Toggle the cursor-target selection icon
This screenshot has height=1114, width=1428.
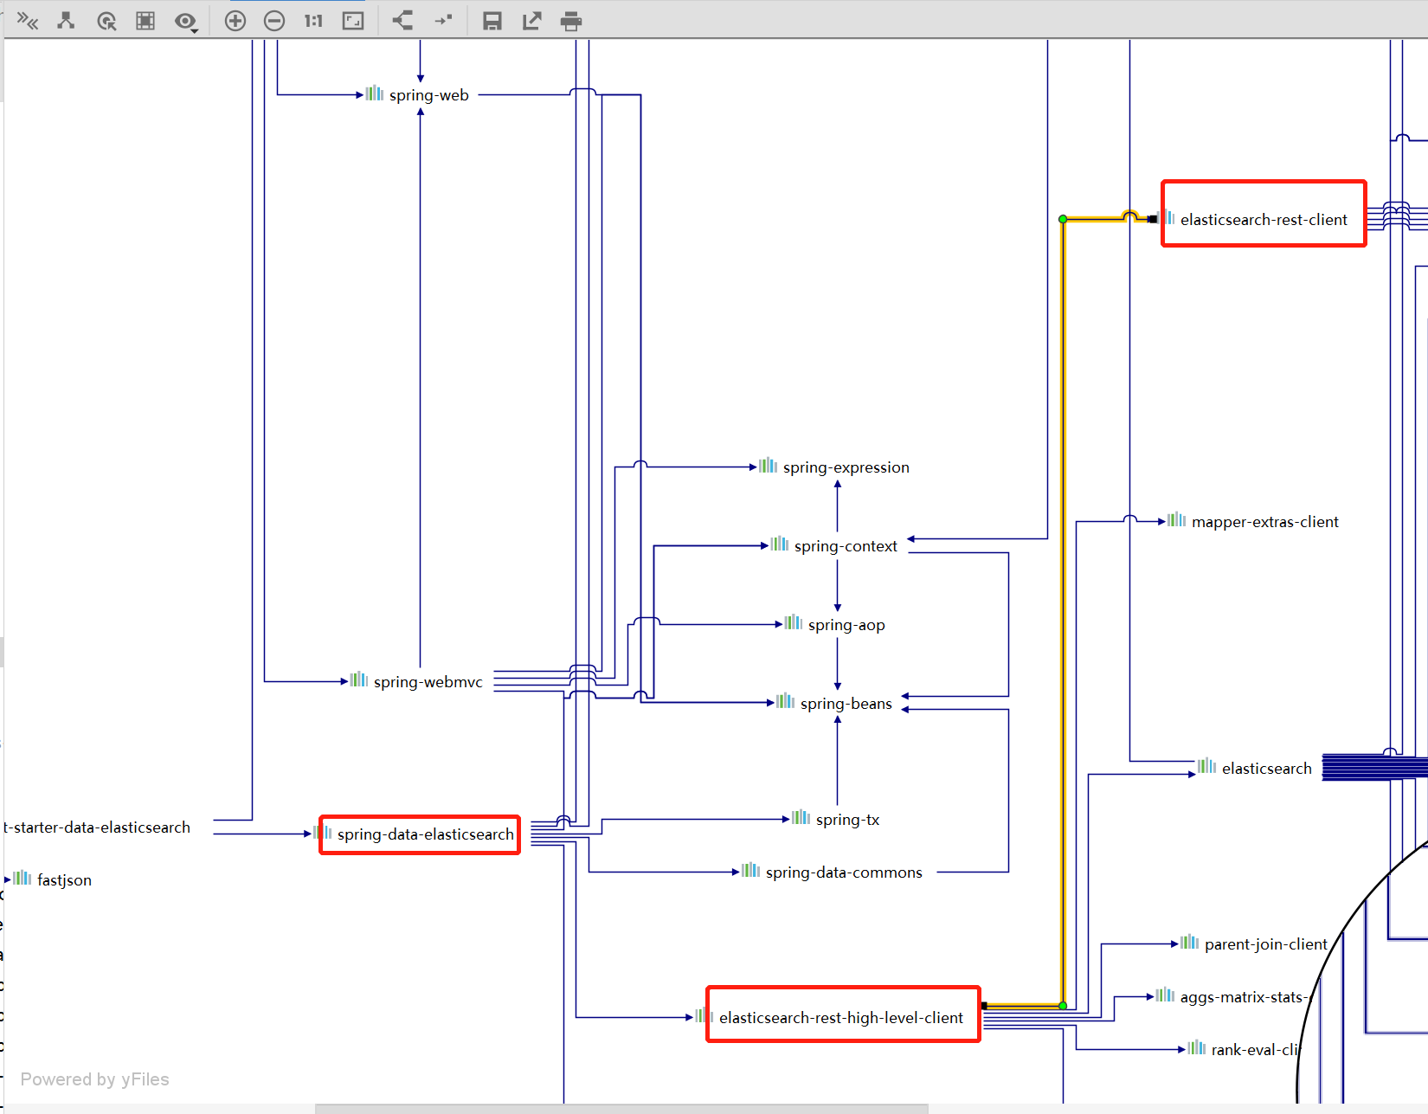(106, 21)
